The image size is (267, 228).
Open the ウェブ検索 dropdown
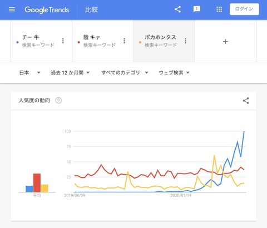pos(174,73)
